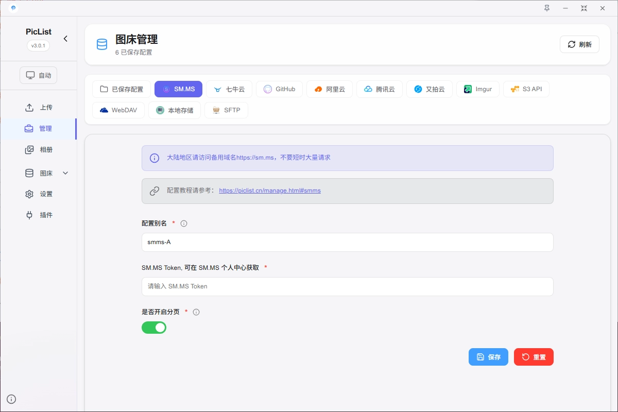Open the 插件 plugins page

pyautogui.click(x=39, y=215)
